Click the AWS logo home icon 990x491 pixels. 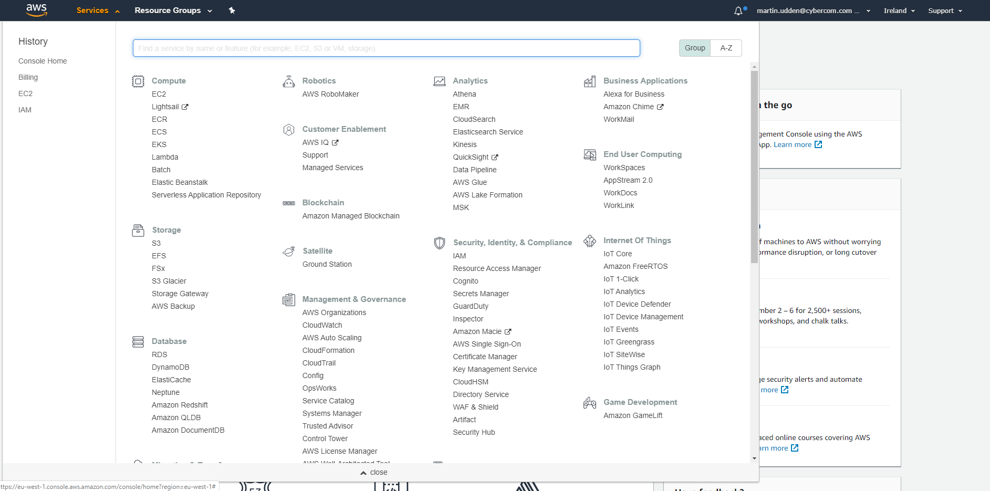[36, 10]
